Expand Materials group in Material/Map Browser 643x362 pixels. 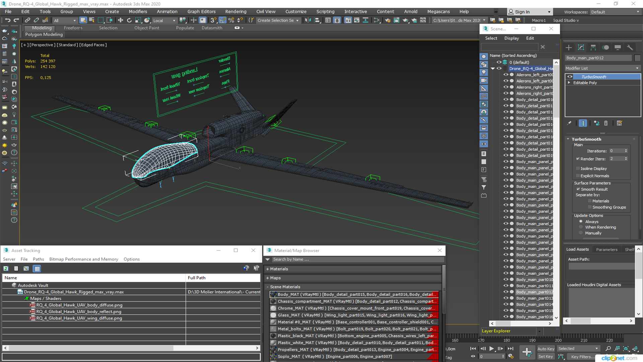[268, 269]
